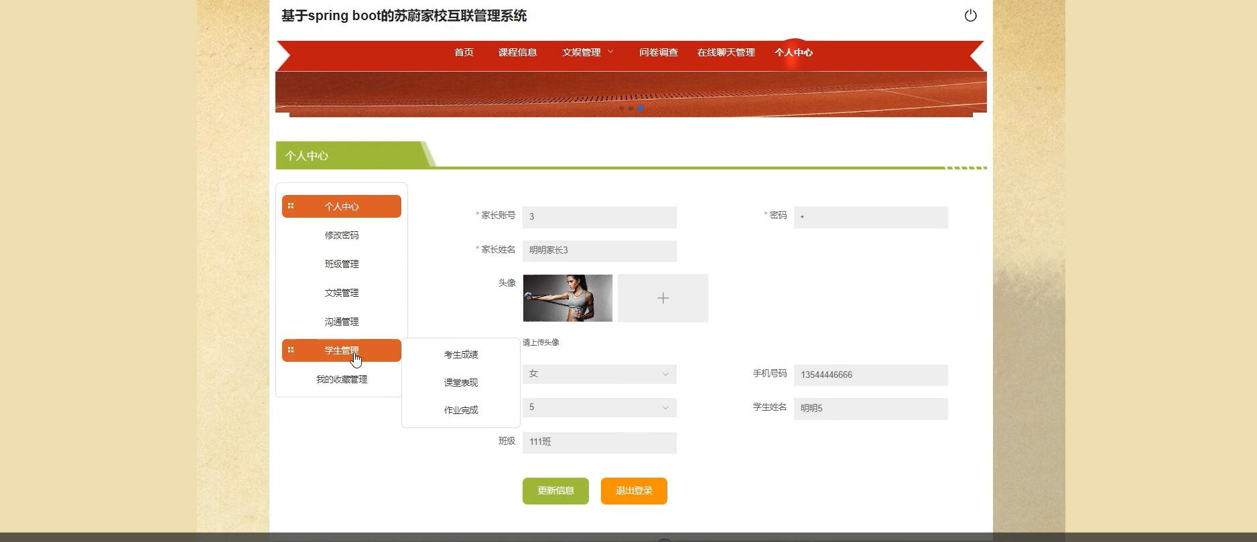
Task: Expand the 文娱管理 nav dropdown
Action: pos(588,52)
